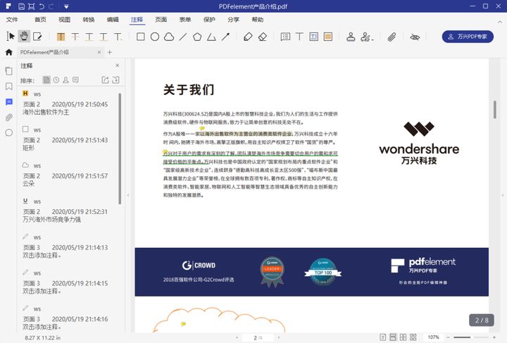507x343 pixels.
Task: Select the Connected lines tool
Action: point(211,37)
